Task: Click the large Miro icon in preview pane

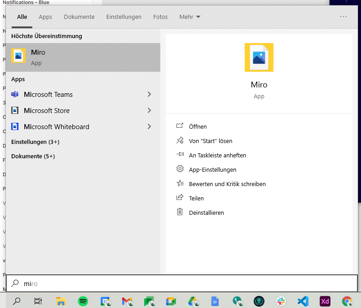Action: point(259,57)
